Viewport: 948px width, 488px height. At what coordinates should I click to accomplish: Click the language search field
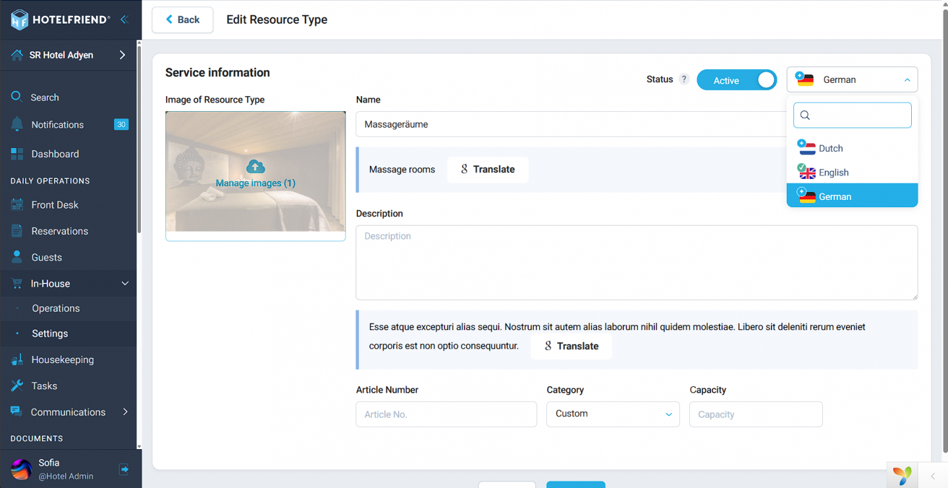852,115
